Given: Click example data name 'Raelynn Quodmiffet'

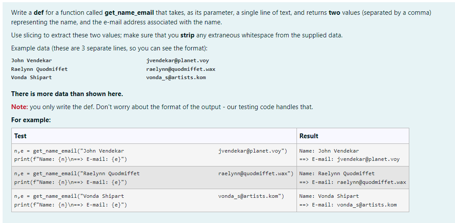Looking at the screenshot, I should click(40, 69).
